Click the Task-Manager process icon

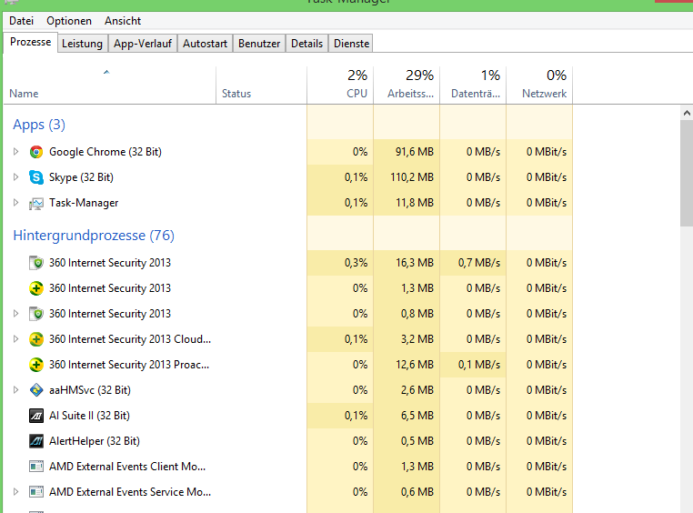[36, 203]
